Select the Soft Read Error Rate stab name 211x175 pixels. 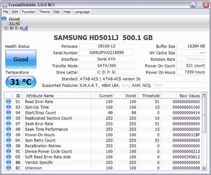[x=48, y=157]
